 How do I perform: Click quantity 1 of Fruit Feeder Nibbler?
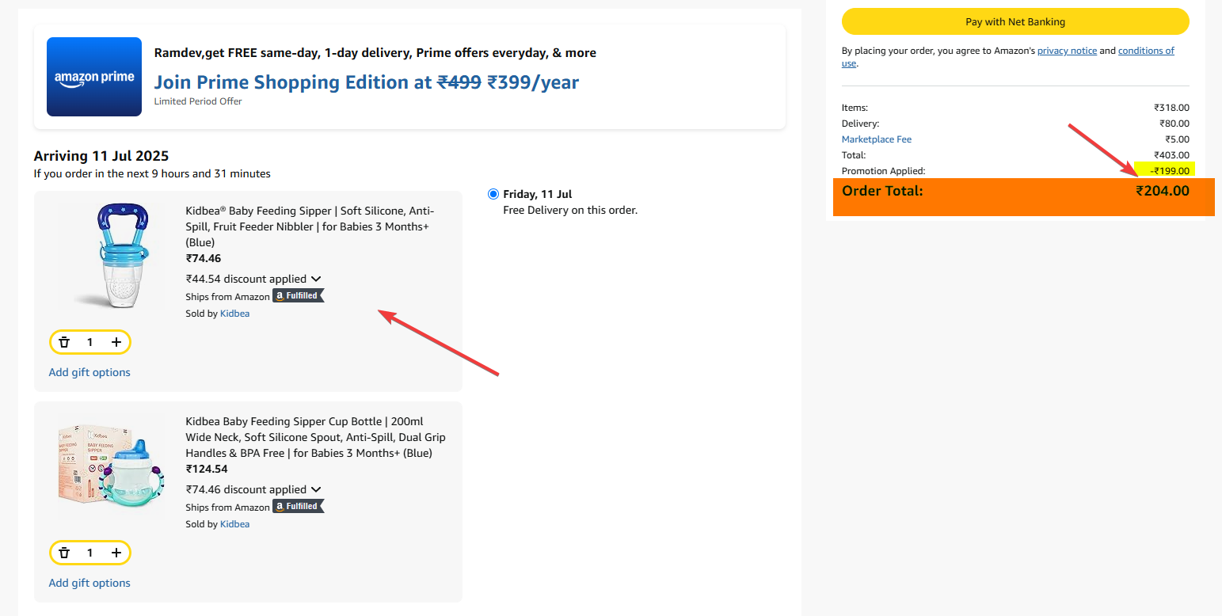(x=90, y=342)
